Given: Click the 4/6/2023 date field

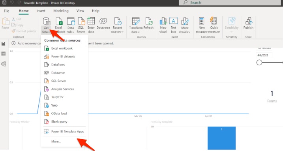Looking at the screenshot, I should (x=264, y=55).
